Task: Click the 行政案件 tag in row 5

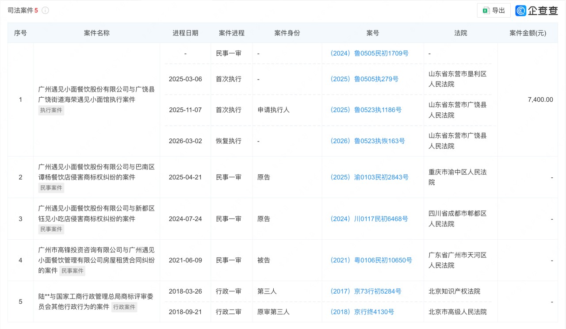Action: point(124,307)
